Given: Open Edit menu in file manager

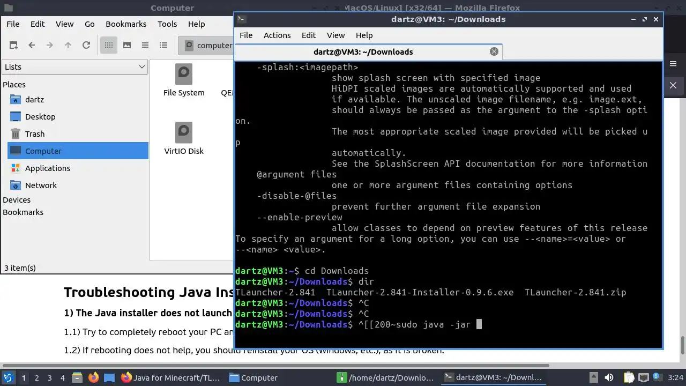Looking at the screenshot, I should (38, 24).
